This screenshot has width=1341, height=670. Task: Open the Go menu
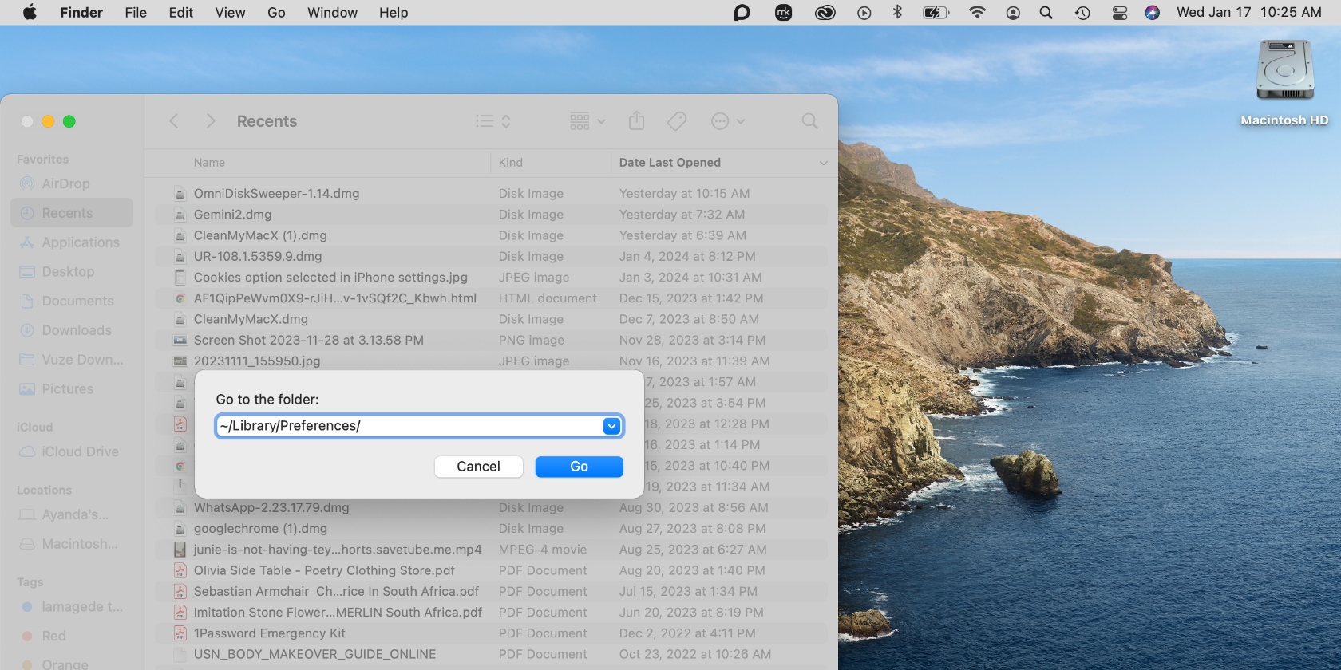click(276, 12)
